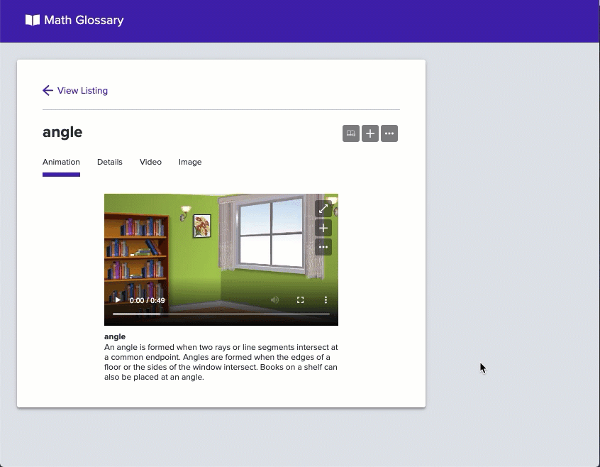Enter fullscreen from the video control bar
The height and width of the screenshot is (467, 600).
pyautogui.click(x=301, y=300)
